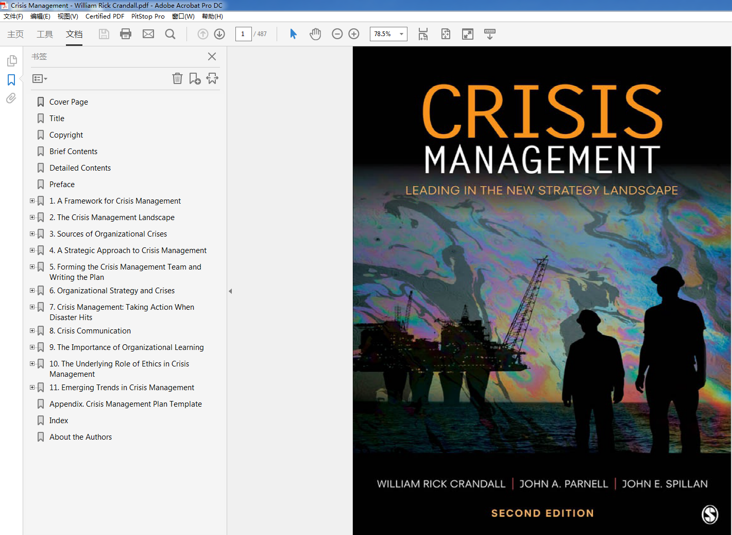Expand chapter 3 Sources of Organizational Crises
Screen dimensions: 732x535
[32, 234]
